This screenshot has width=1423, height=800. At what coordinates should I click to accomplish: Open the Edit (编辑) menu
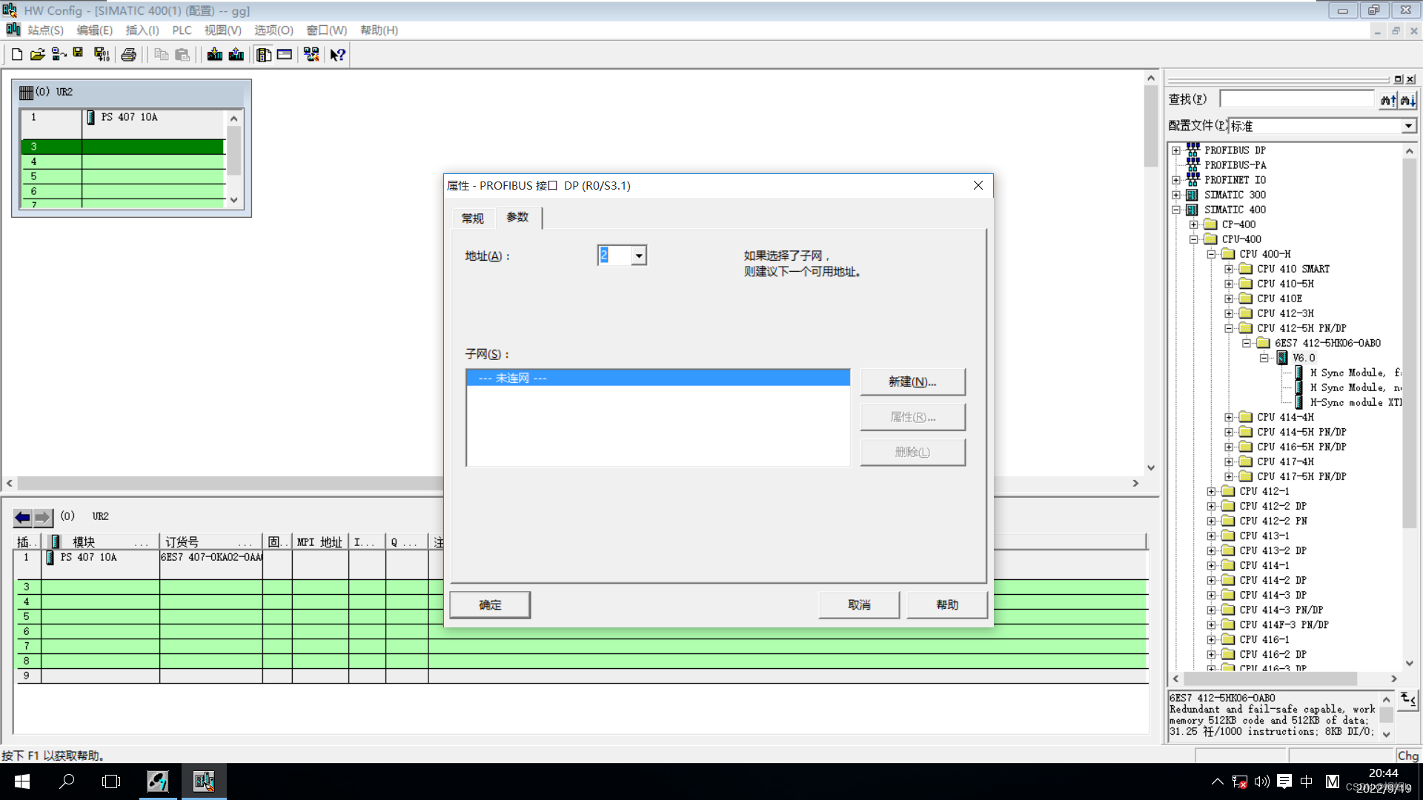[94, 30]
